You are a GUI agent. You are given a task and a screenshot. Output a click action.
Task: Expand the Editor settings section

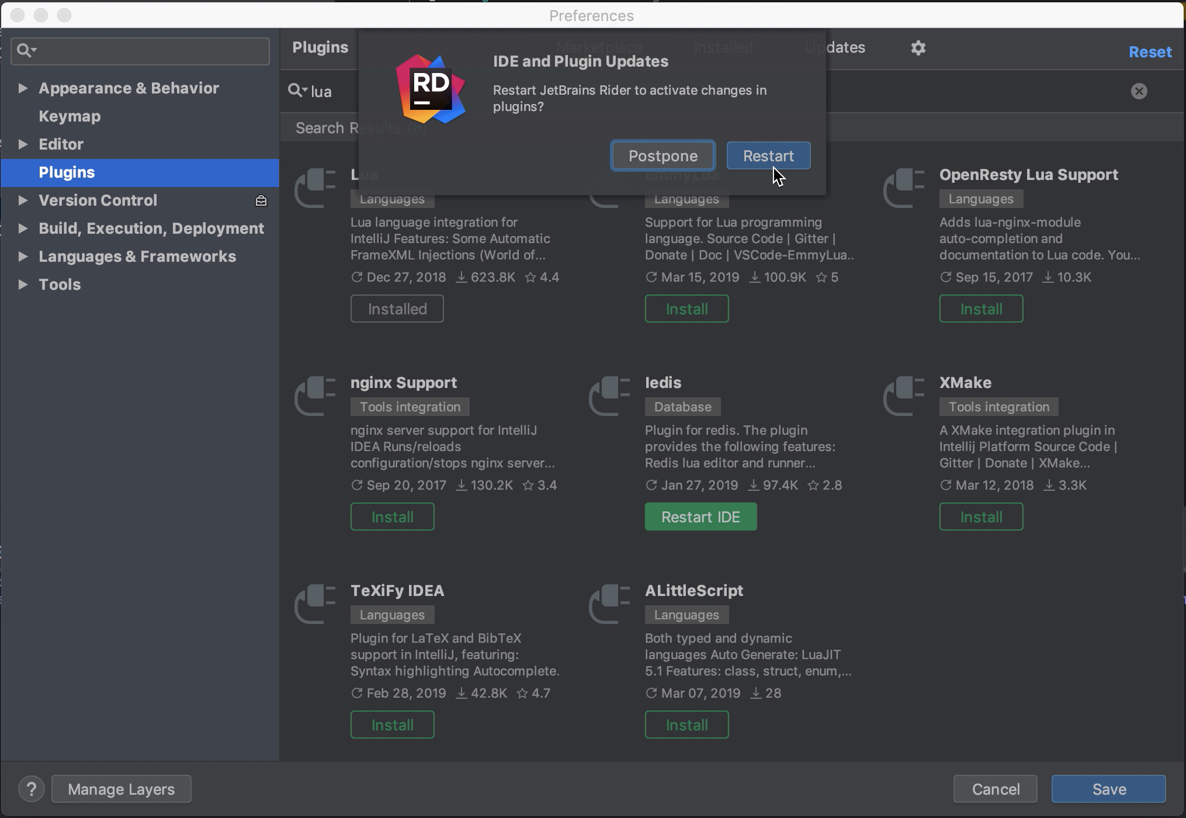point(23,144)
